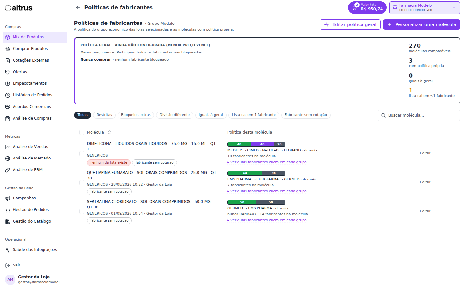Click the Gestão de Pedidos cart icon
This screenshot has width=464, height=290.
pyautogui.click(x=8, y=210)
